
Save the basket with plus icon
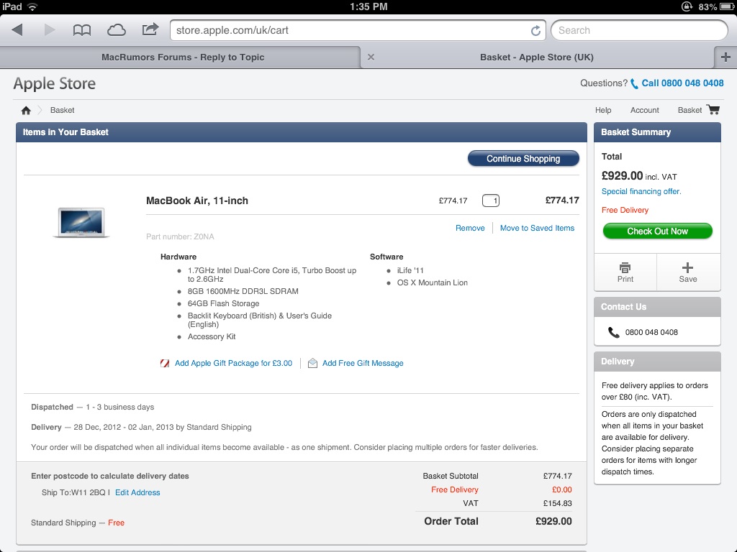tap(687, 272)
